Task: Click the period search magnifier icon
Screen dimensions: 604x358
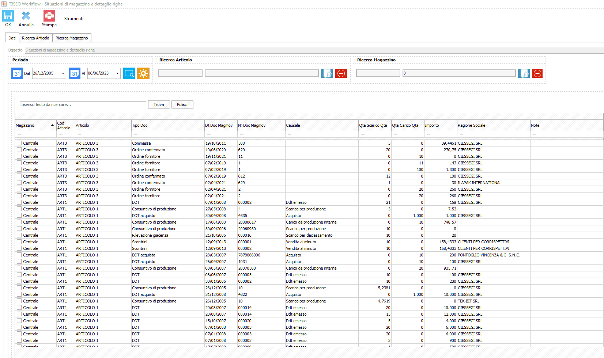Action: 129,73
